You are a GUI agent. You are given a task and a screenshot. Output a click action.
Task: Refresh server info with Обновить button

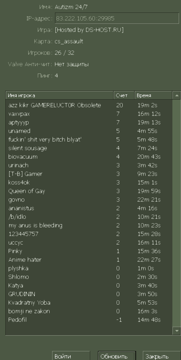[117, 356]
